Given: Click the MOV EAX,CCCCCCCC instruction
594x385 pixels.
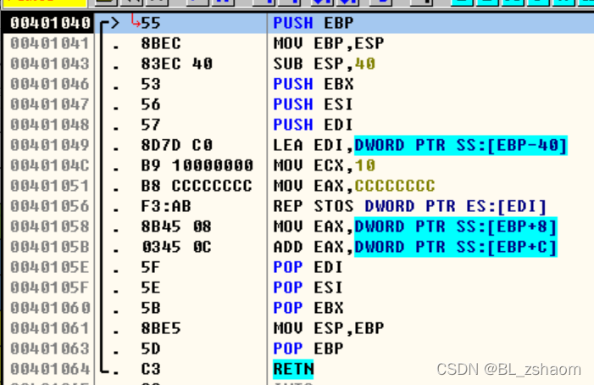Looking at the screenshot, I should coord(354,186).
